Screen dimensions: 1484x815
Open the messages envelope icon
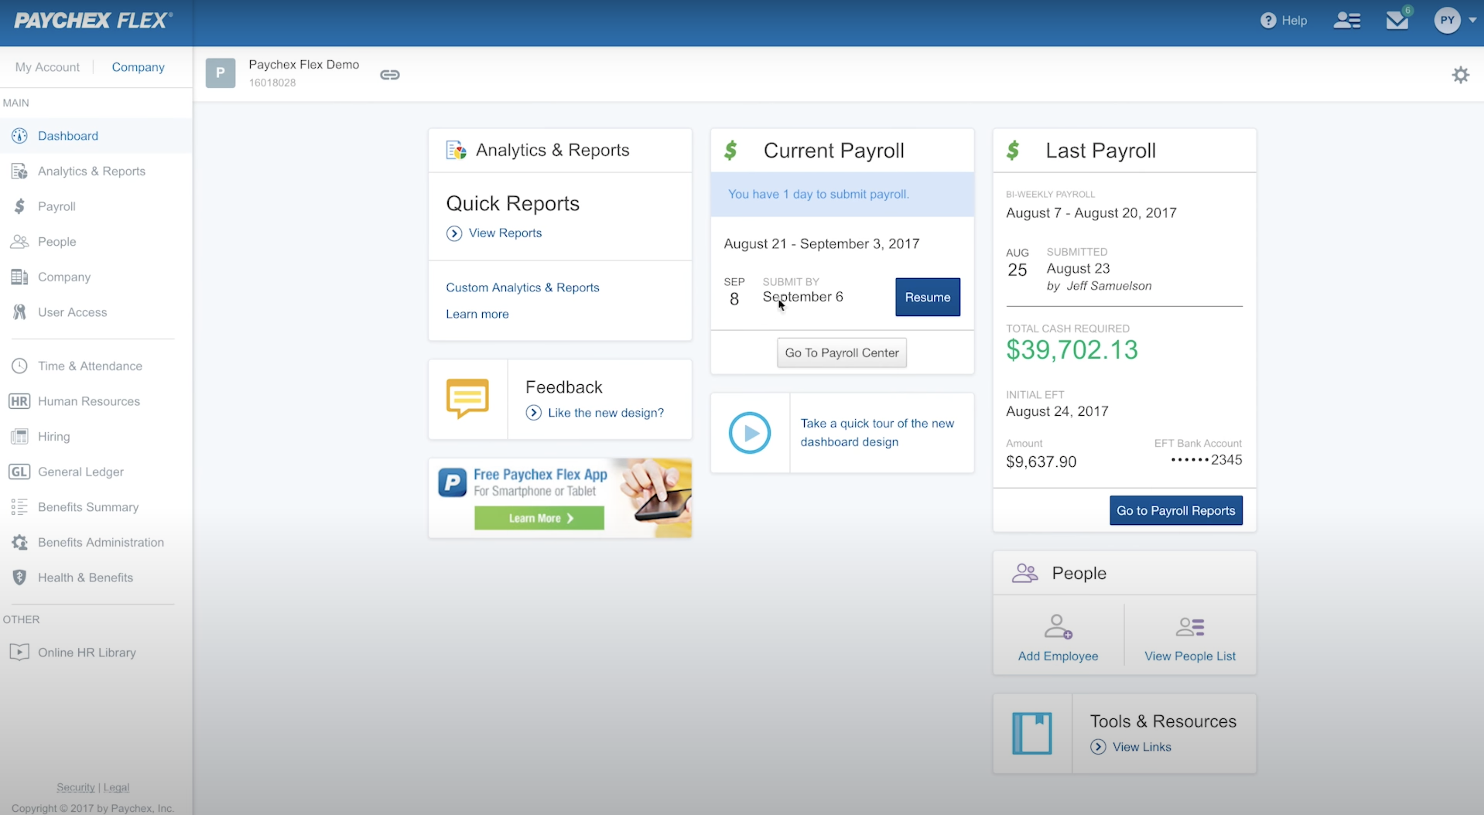point(1397,21)
